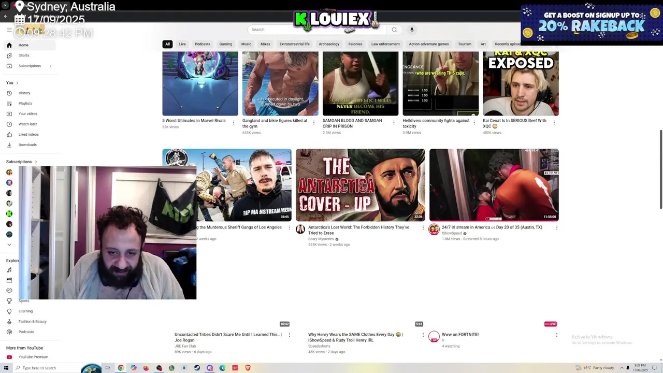Select the Podcasts filter chip
This screenshot has width=663, height=373.
tap(203, 44)
